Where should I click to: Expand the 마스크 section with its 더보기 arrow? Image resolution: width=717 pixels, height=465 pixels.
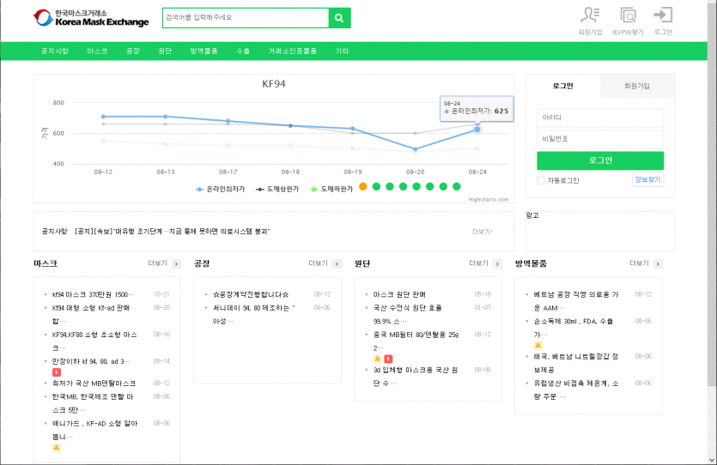(x=176, y=263)
